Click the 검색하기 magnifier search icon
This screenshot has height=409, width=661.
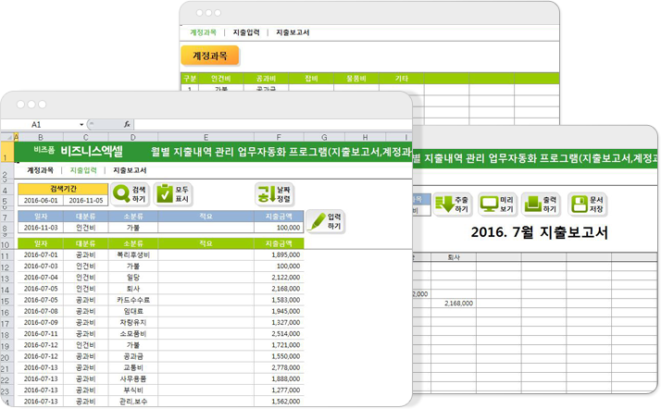tap(123, 194)
